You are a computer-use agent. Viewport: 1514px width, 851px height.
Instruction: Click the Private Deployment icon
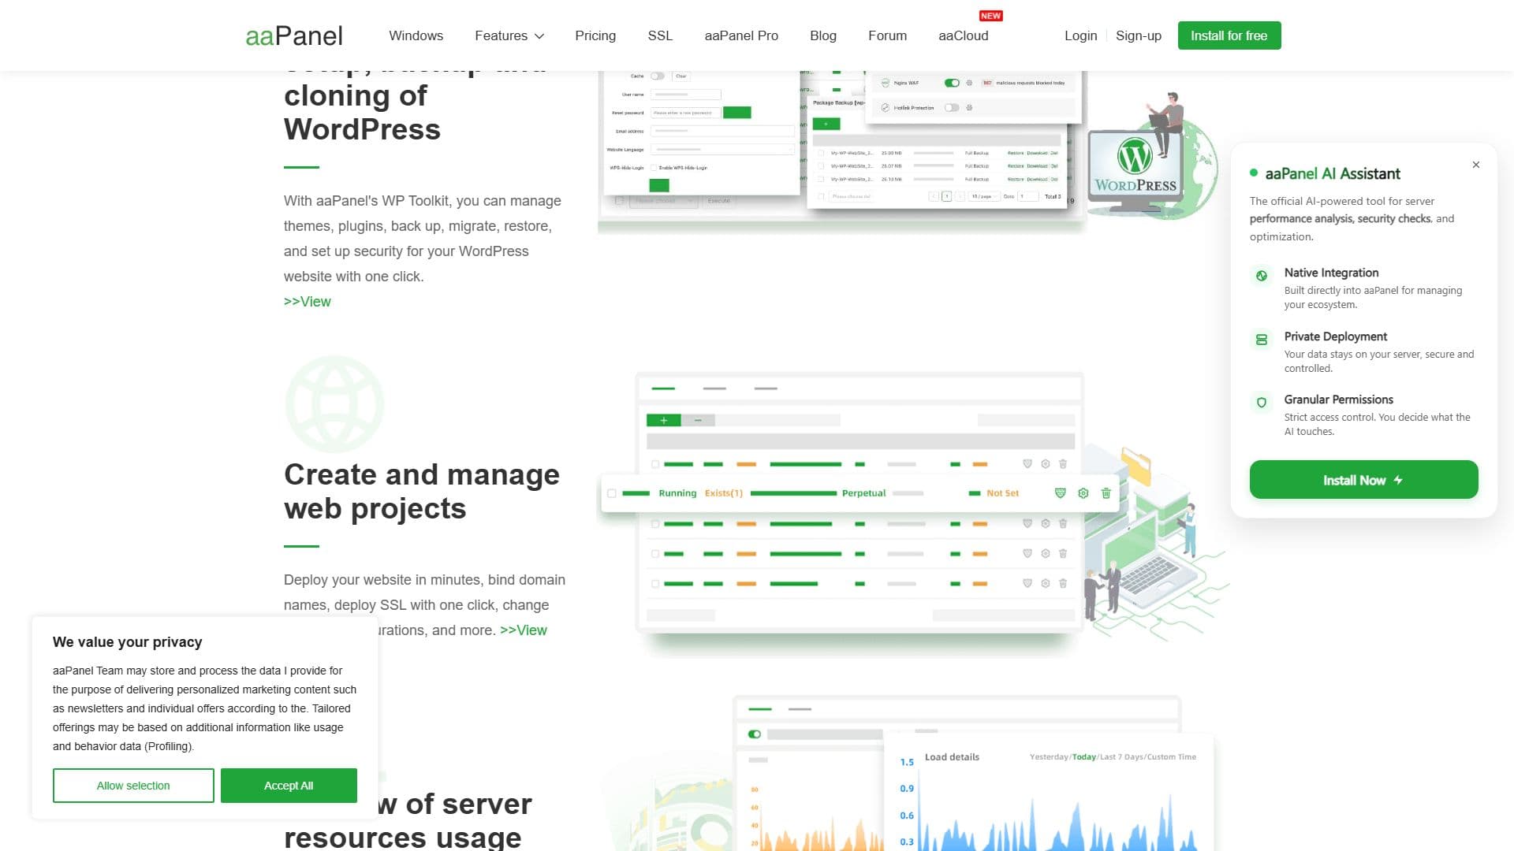pyautogui.click(x=1262, y=340)
